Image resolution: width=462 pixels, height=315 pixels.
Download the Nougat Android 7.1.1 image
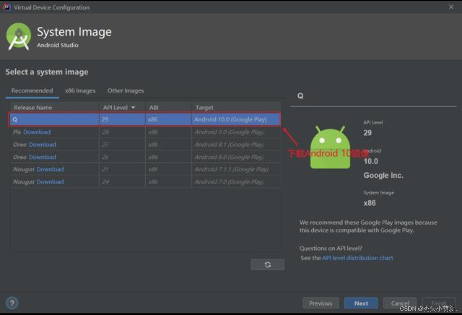[50, 169]
